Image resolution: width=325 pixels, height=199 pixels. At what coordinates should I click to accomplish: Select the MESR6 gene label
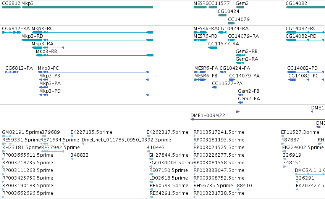click(x=200, y=3)
